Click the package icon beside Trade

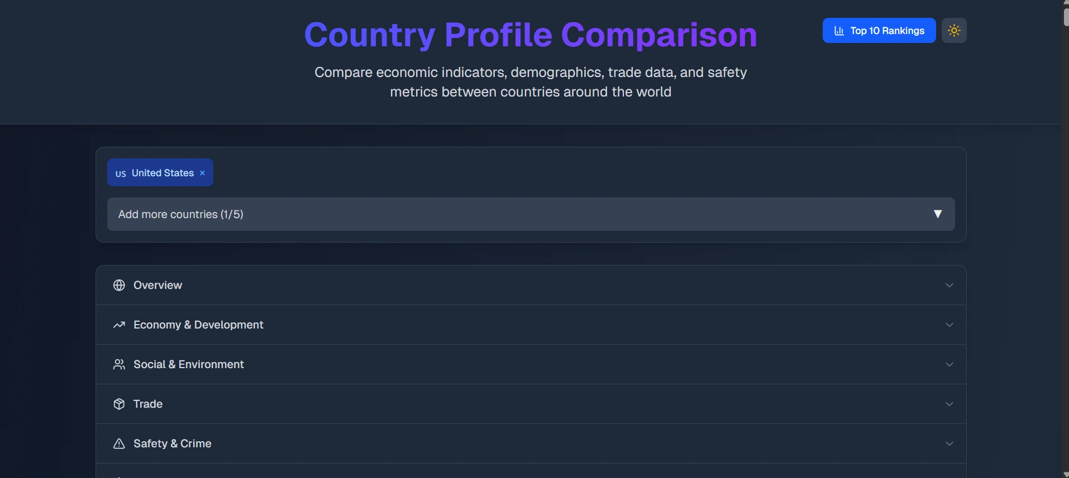119,404
